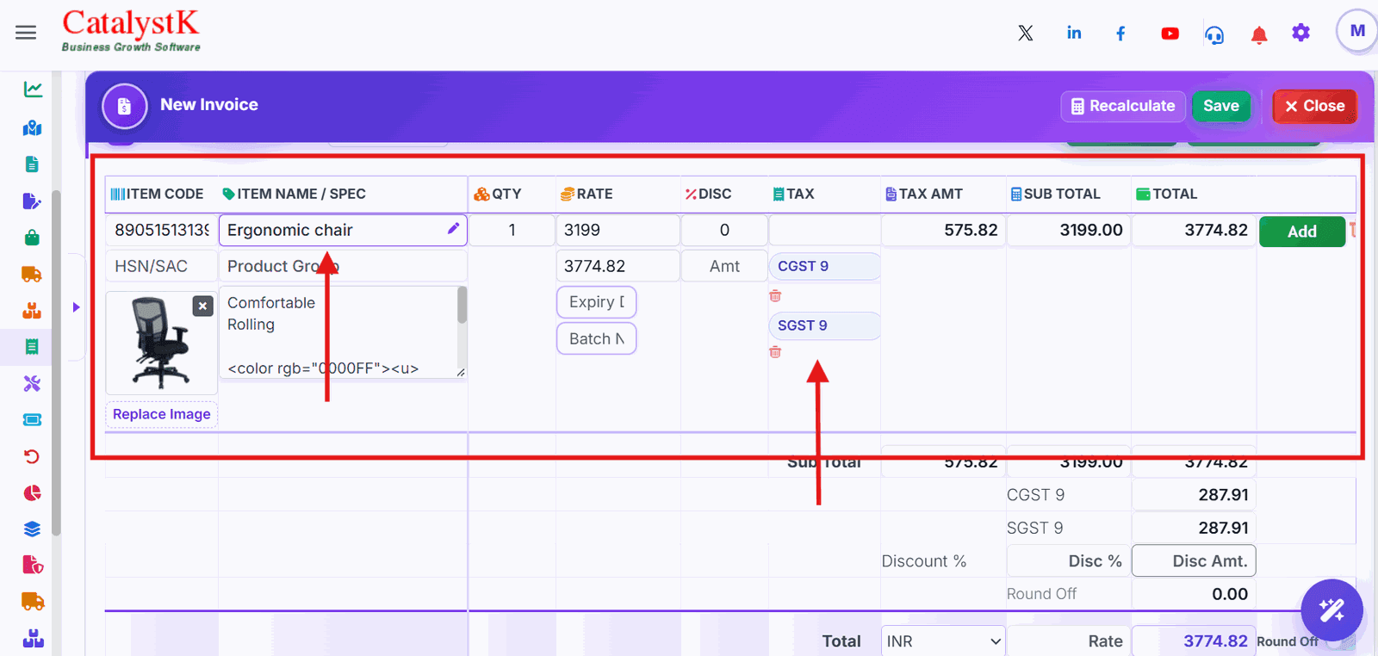Save the new invoice

coord(1221,106)
